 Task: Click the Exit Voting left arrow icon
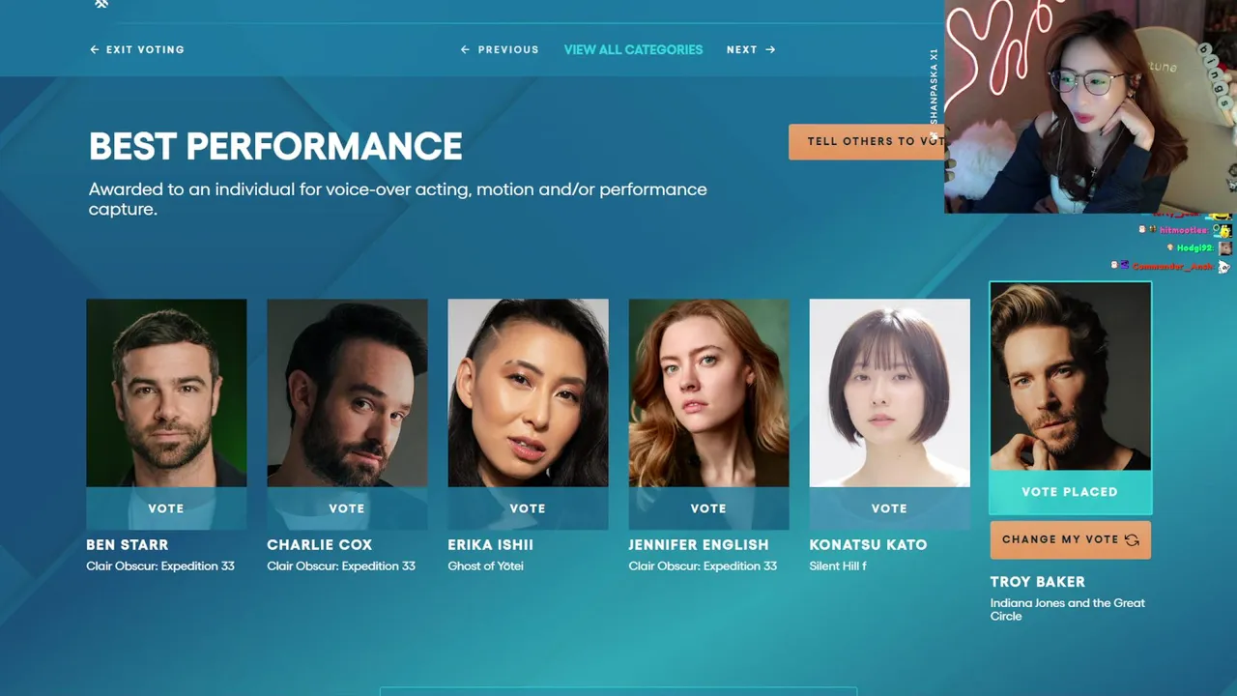(95, 49)
